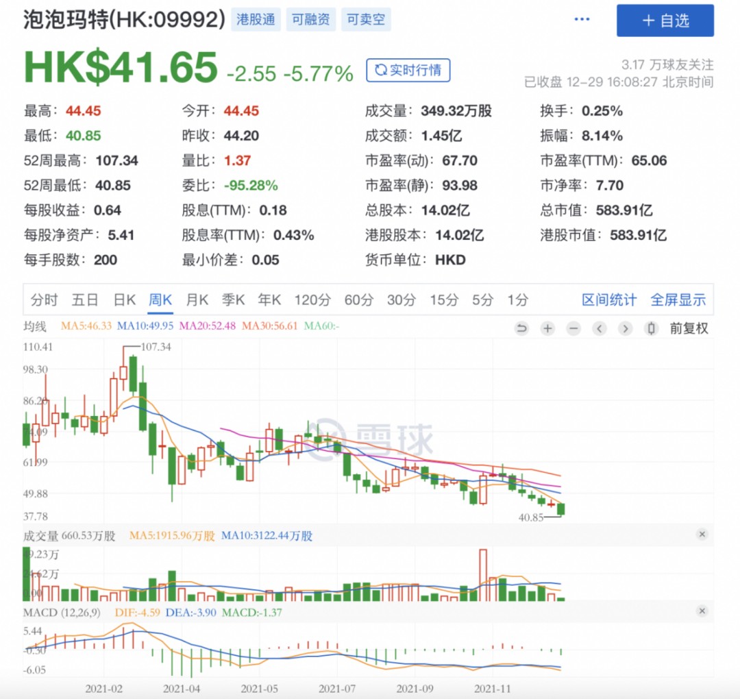Close the 成交量 volume panel
Screen dimensions: 740x699
702,535
